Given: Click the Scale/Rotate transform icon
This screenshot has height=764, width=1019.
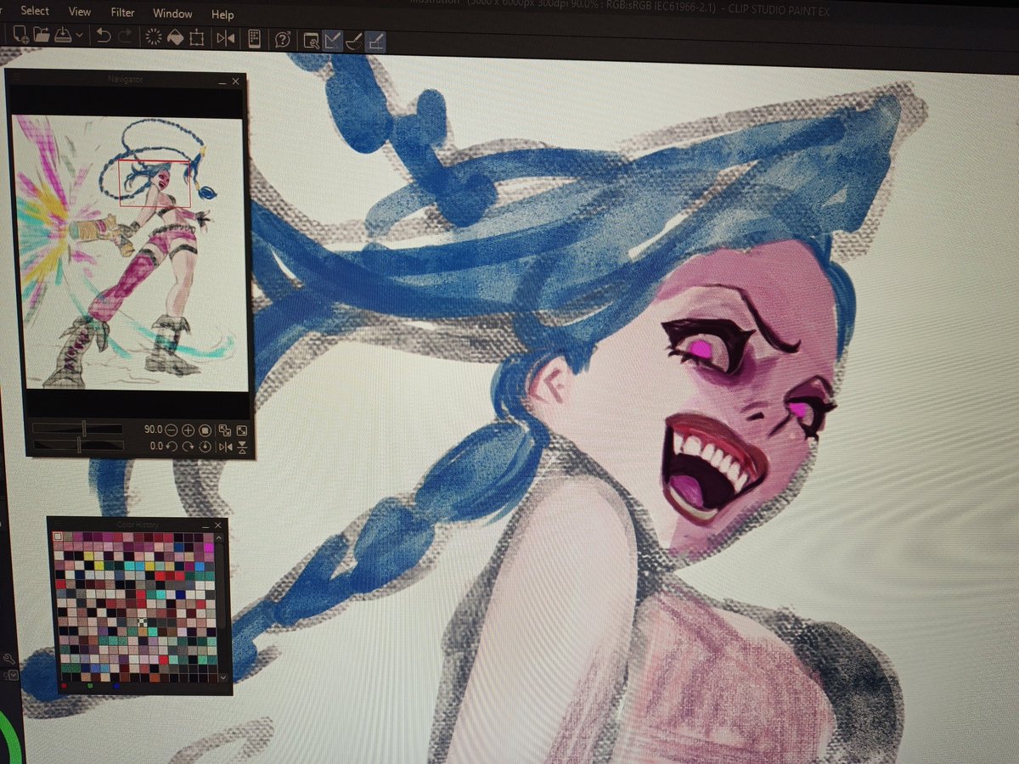Looking at the screenshot, I should coord(196,38).
